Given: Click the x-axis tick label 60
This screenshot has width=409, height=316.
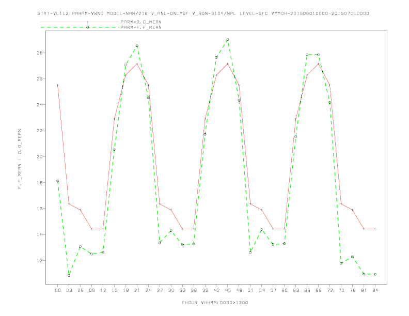Looking at the screenshot, I should pos(285,290).
